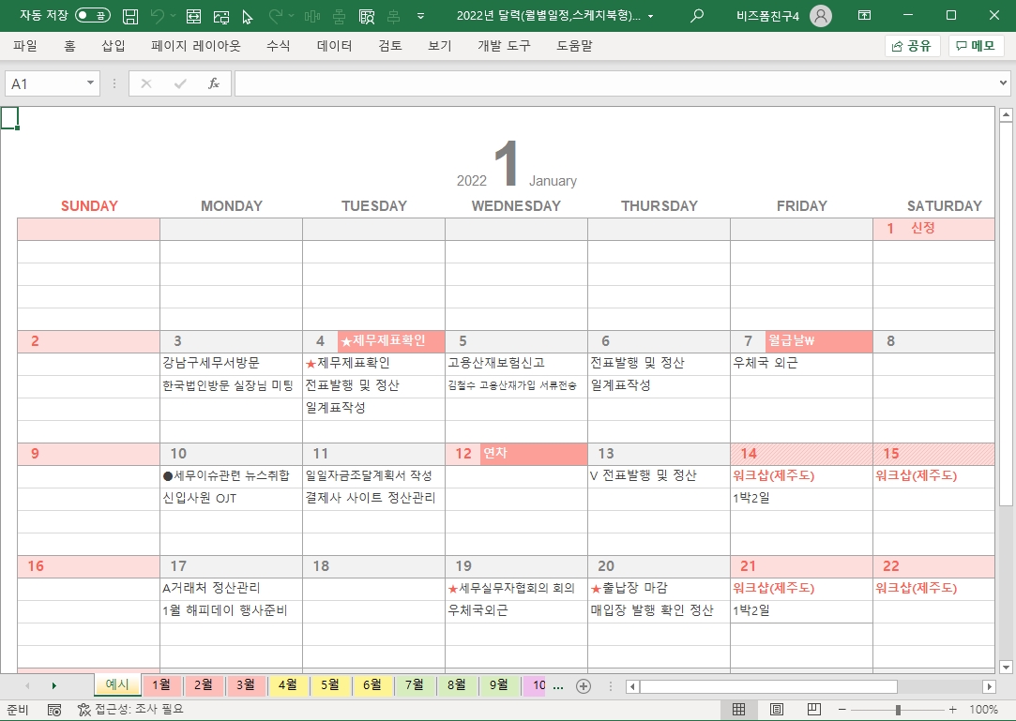
Task: Select the 9월 sheet tab
Action: [498, 684]
